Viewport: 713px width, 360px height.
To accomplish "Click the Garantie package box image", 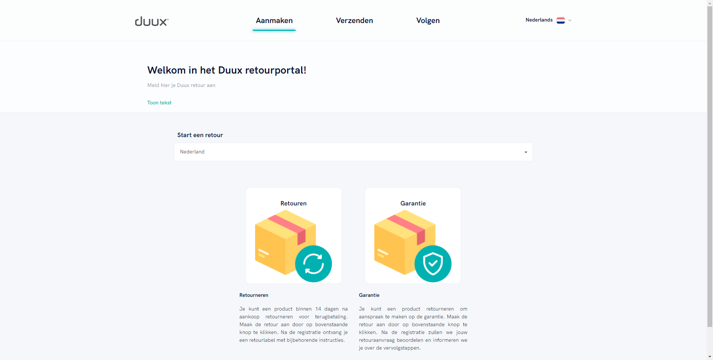I will pyautogui.click(x=404, y=241).
